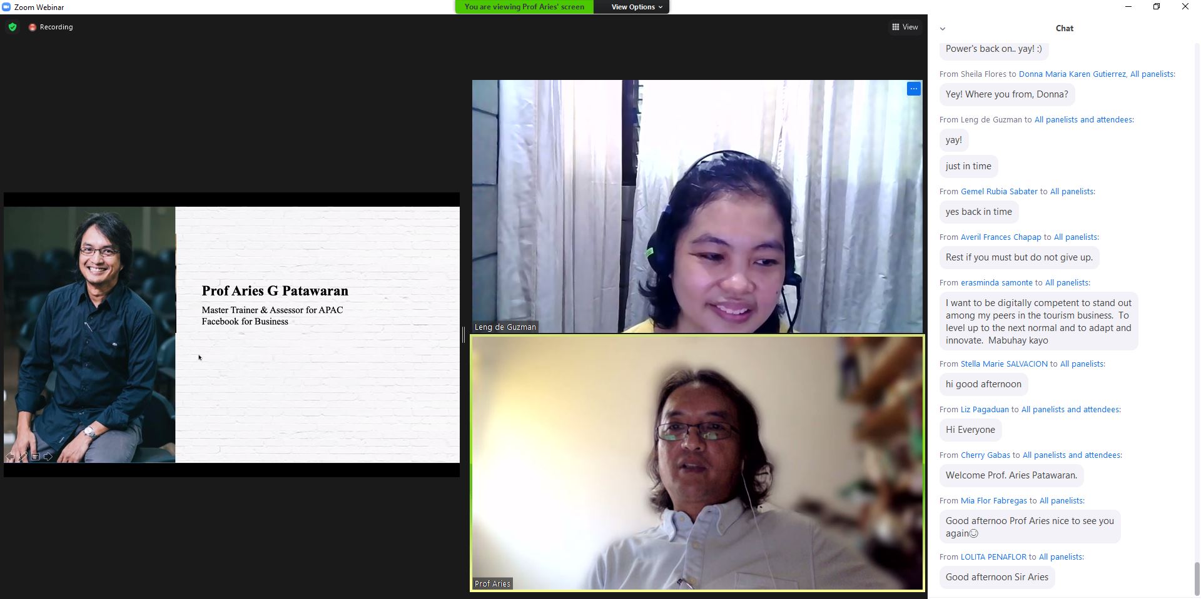Image resolution: width=1201 pixels, height=599 pixels.
Task: Click the divider handle between share and videos
Action: [x=464, y=335]
